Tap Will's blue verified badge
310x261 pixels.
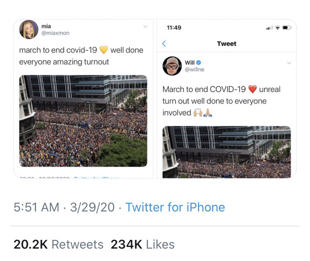click(x=198, y=63)
